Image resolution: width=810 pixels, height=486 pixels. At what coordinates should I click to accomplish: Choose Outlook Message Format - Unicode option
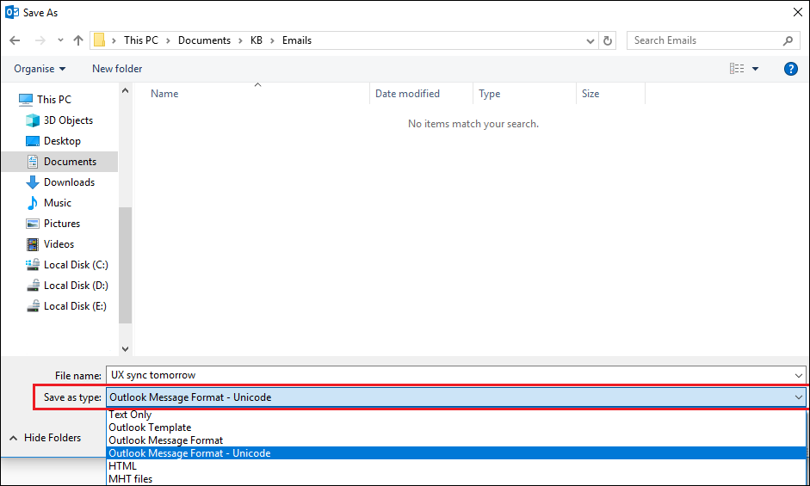click(x=456, y=453)
